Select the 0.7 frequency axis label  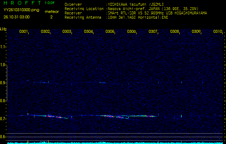click(x=3, y=118)
